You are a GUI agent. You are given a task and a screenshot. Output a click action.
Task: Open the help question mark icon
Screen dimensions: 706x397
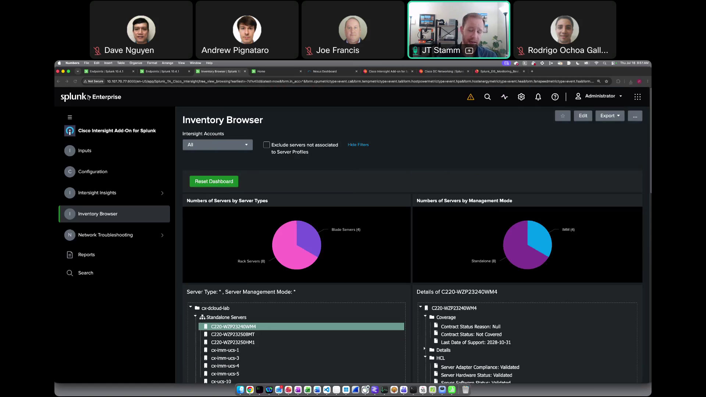[x=555, y=97]
